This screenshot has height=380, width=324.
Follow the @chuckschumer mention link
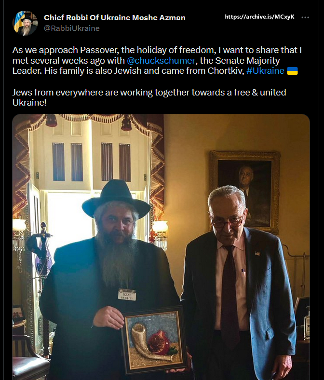[161, 61]
